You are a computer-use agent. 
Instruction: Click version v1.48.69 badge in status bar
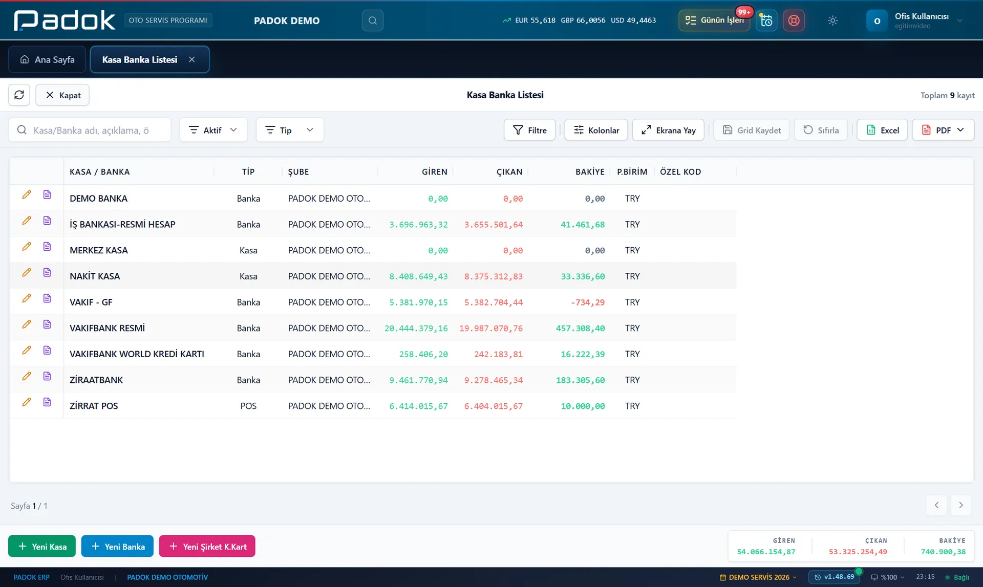point(835,577)
